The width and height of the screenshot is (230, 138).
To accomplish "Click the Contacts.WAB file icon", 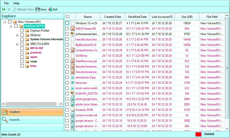I will point(73,109).
